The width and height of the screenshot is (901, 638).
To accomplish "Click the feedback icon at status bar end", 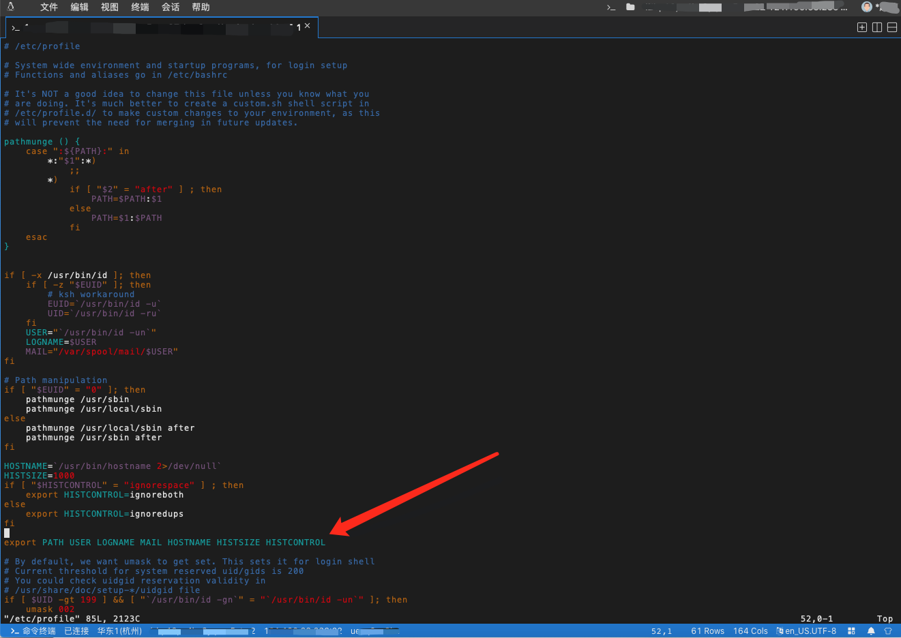I will pyautogui.click(x=888, y=631).
